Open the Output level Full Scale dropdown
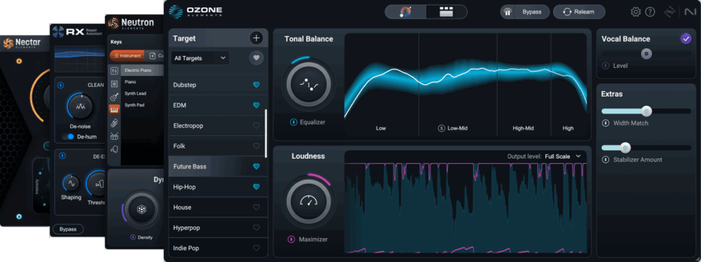This screenshot has width=701, height=262. pyautogui.click(x=563, y=157)
